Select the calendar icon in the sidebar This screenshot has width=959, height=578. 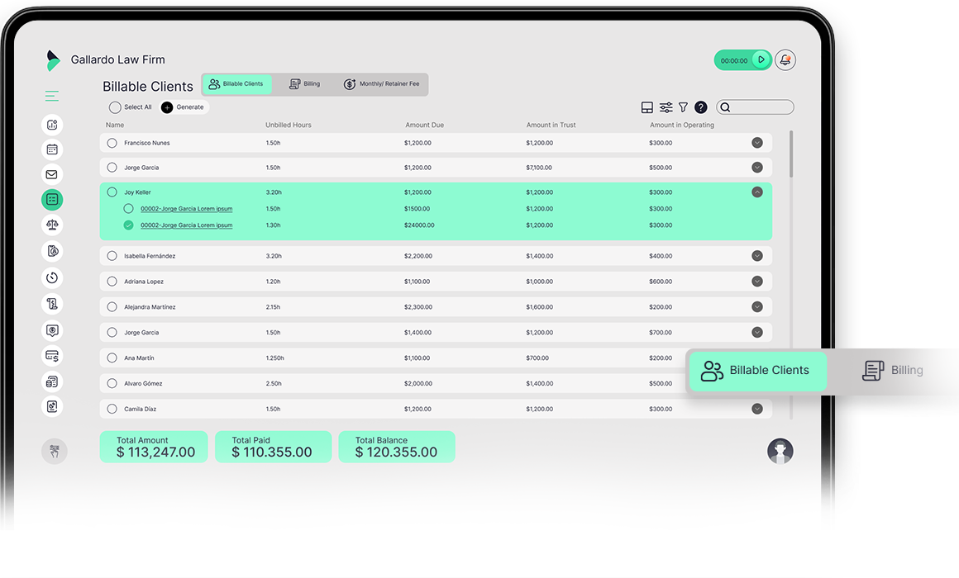[x=52, y=149]
